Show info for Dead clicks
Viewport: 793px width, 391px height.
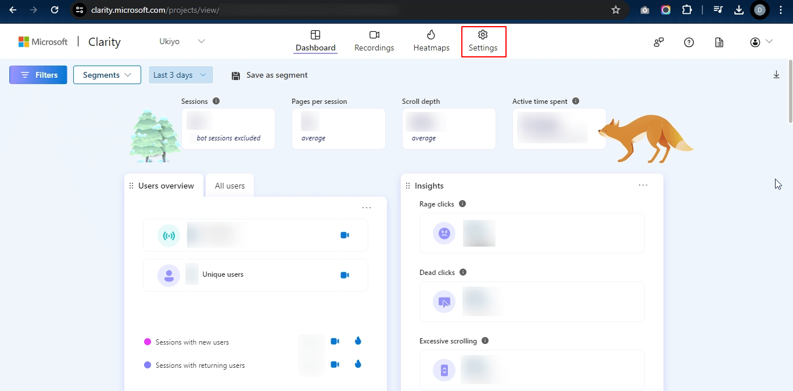tap(463, 272)
